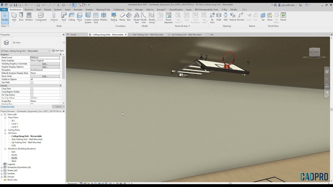Open the work plane Viewer
This screenshot has height=187, width=333.
(x=283, y=17)
